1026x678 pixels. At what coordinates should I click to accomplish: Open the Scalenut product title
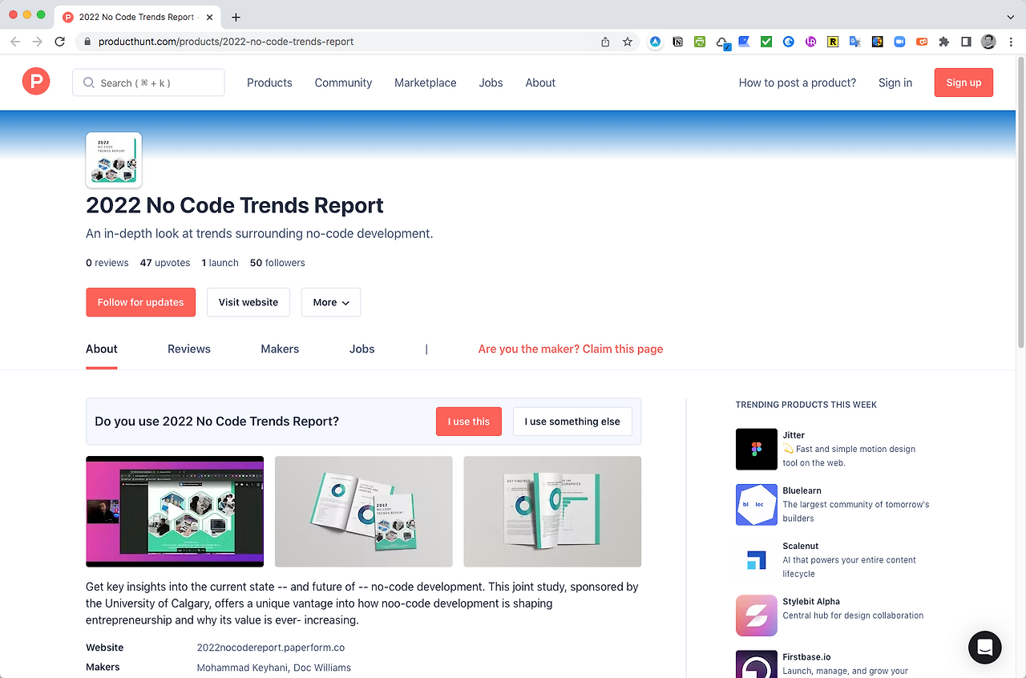coord(801,546)
